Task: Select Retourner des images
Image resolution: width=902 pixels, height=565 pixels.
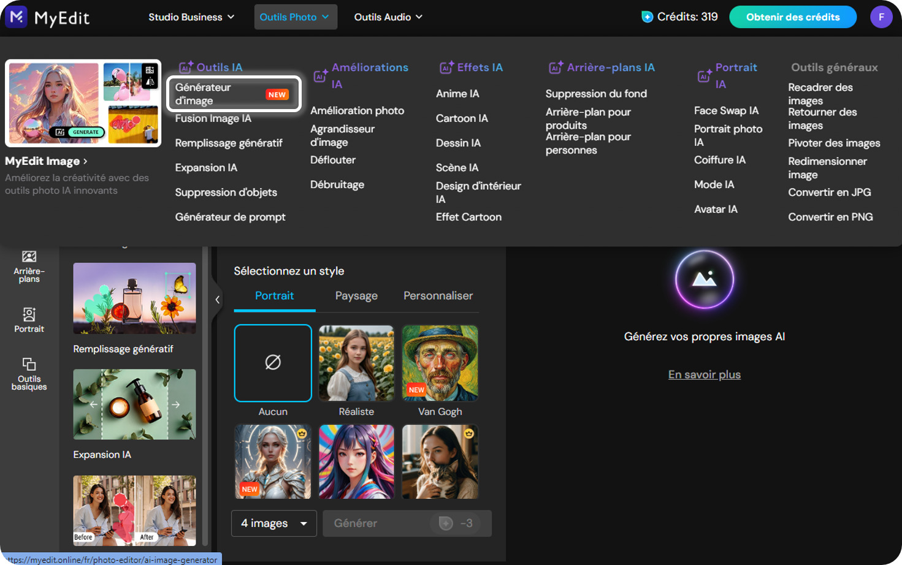Action: [x=822, y=119]
